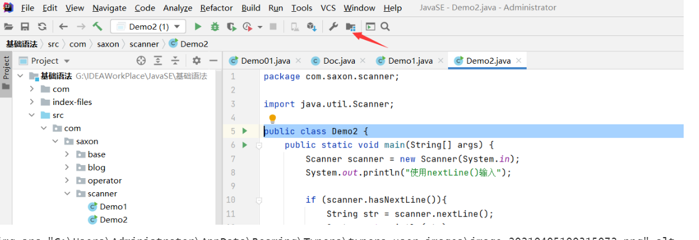Open Settings wrench icon in toolbar
Image resolution: width=699 pixels, height=240 pixels.
(x=334, y=27)
